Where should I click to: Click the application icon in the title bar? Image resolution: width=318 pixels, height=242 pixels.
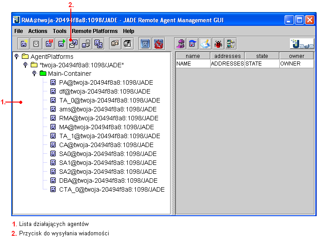[x=16, y=20]
